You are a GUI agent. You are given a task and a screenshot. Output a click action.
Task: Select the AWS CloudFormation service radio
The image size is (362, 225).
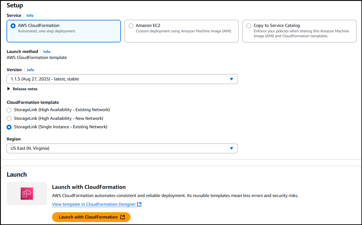coord(13,26)
